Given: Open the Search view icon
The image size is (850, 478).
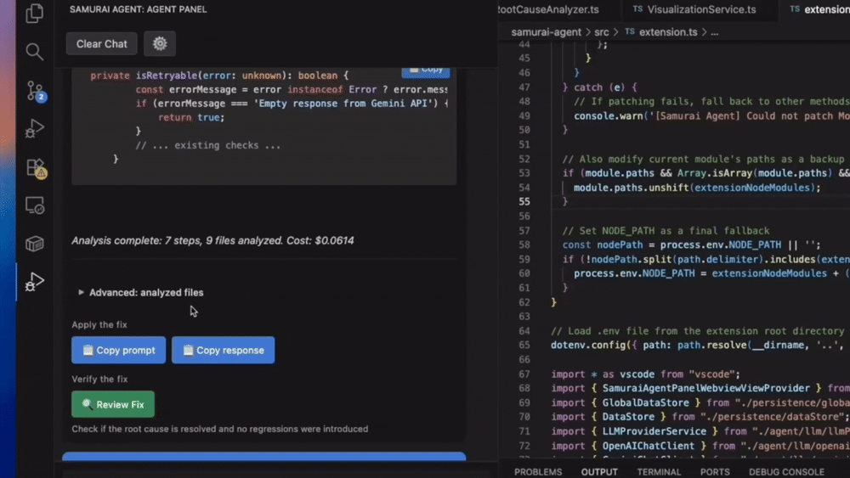Looking at the screenshot, I should pos(35,52).
